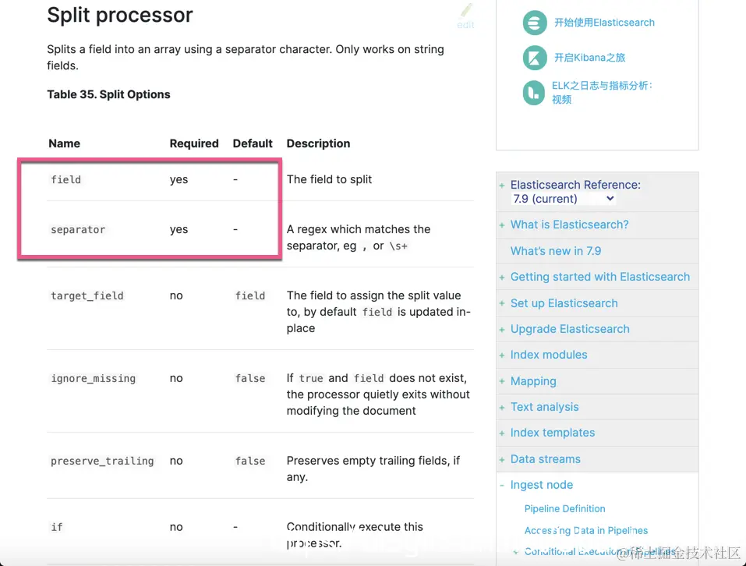Screen dimensions: 746x566
Task: Expand the Index templates plus sign
Action: click(502, 433)
